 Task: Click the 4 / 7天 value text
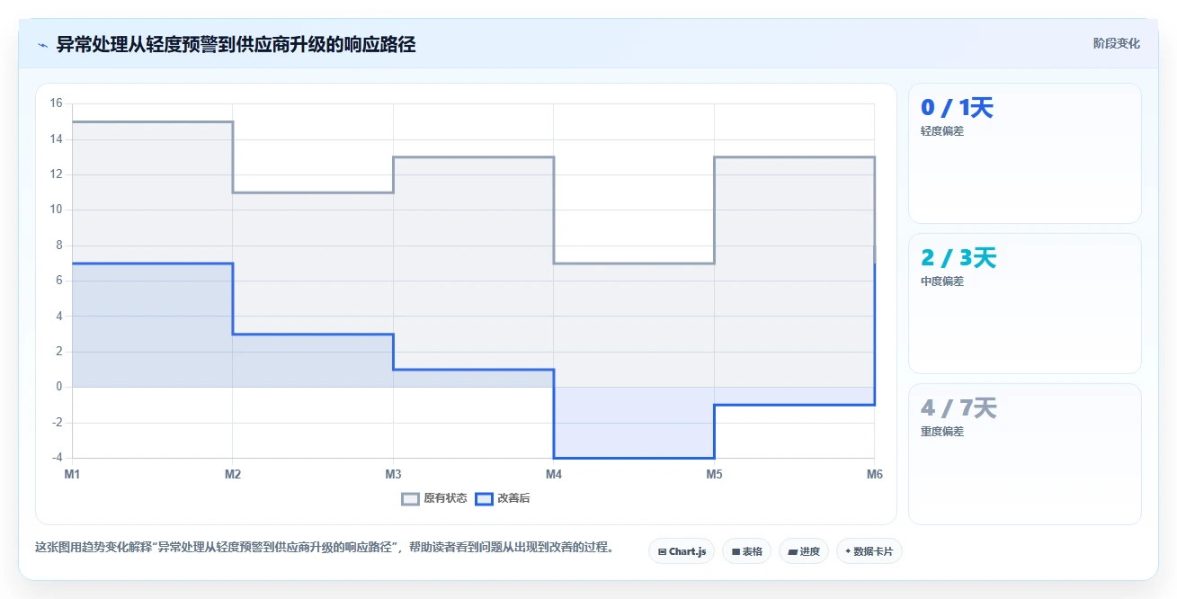click(x=959, y=409)
